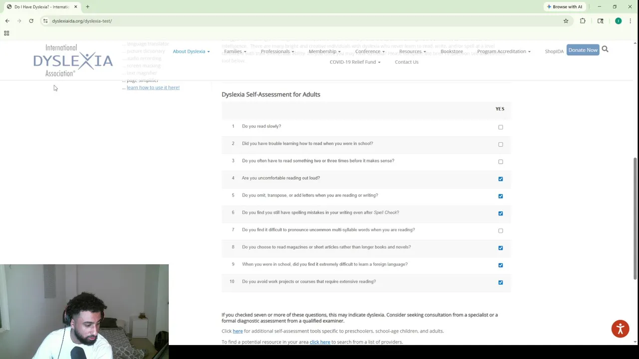Open the ShopIDA menu item
Image resolution: width=639 pixels, height=359 pixels.
pyautogui.click(x=554, y=51)
